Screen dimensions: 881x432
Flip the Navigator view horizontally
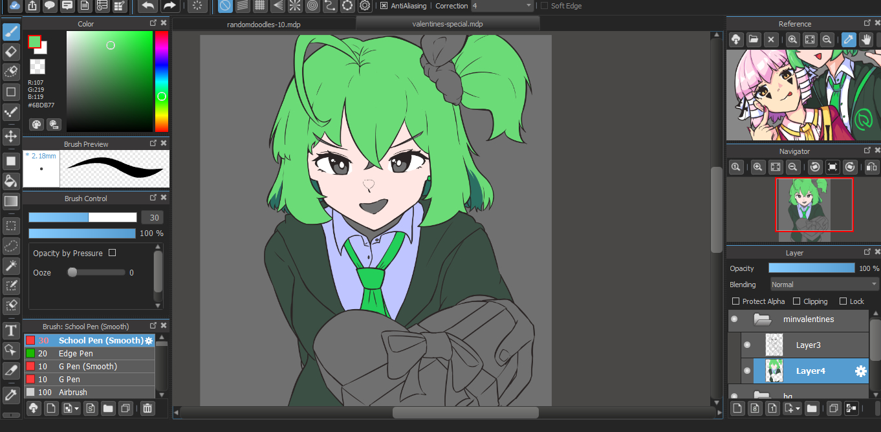[x=872, y=167]
